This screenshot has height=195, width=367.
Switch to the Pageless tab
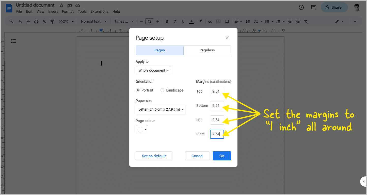pyautogui.click(x=207, y=50)
